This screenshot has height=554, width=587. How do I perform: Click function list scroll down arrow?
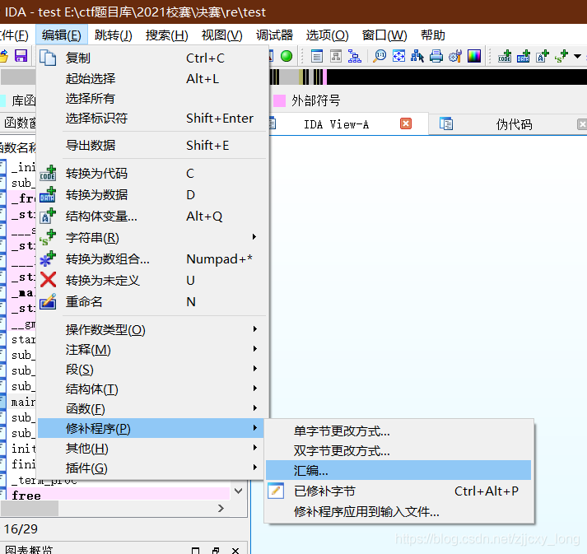(239, 491)
